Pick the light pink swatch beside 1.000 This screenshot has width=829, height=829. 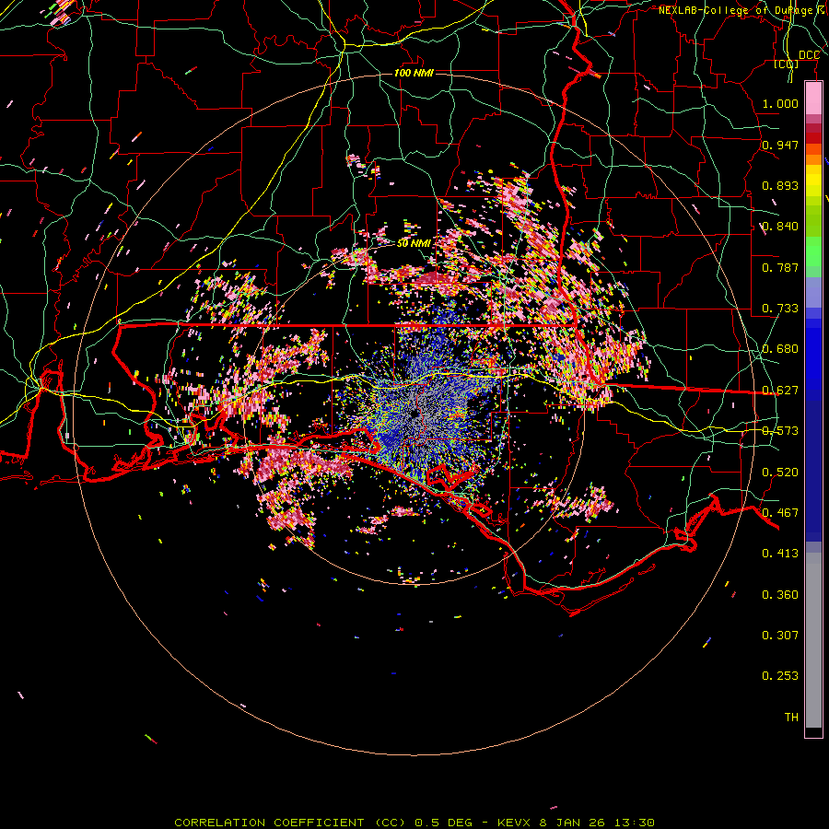click(x=813, y=99)
